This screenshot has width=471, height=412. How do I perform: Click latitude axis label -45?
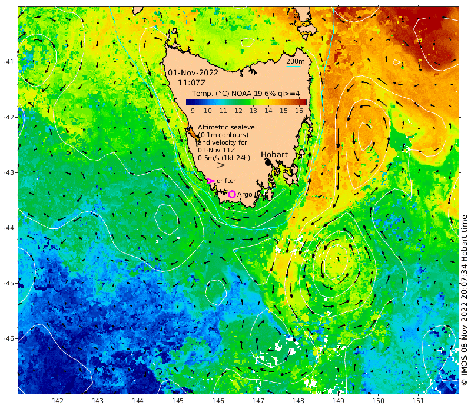click(x=9, y=284)
